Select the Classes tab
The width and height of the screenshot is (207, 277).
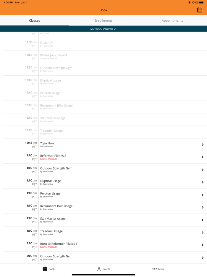pos(35,20)
